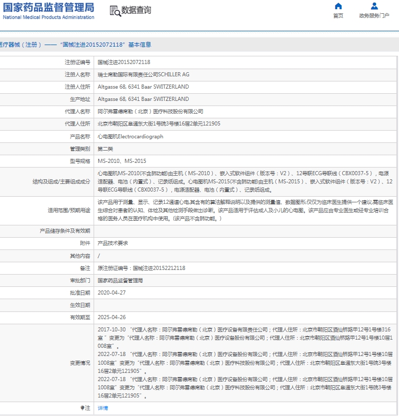Click the 管理类别 label
The image size is (399, 418).
[x=80, y=149]
